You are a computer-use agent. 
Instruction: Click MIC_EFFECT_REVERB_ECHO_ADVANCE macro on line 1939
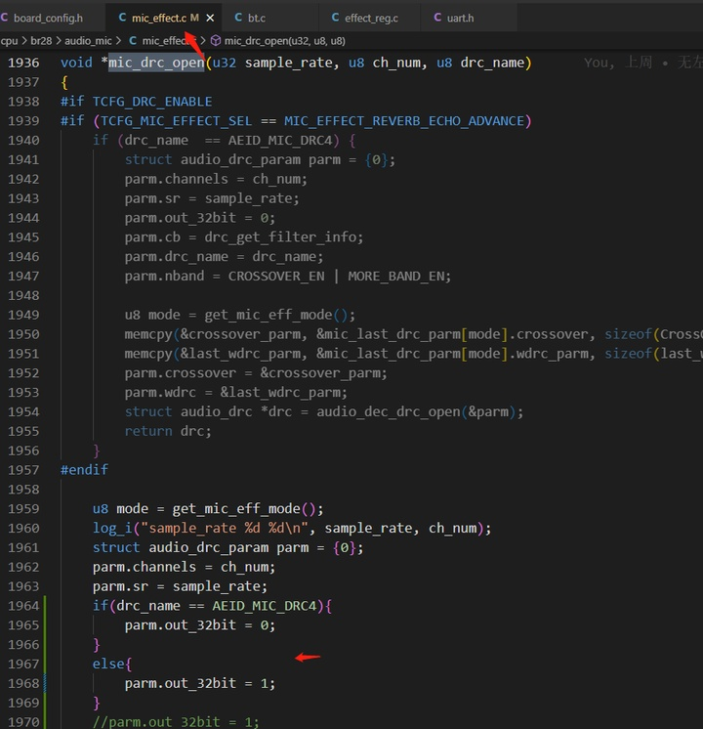click(x=404, y=121)
